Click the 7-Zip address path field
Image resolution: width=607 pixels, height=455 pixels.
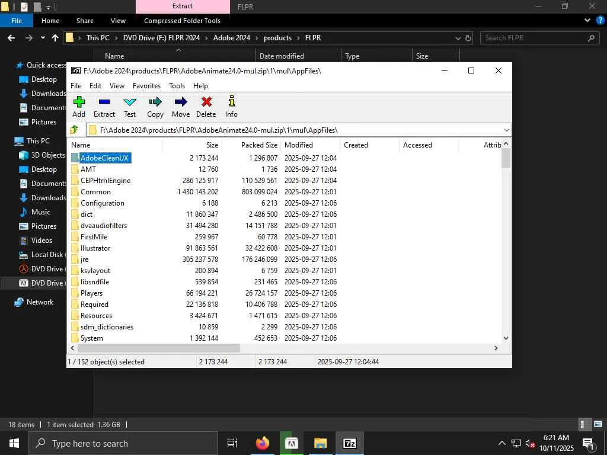point(298,130)
